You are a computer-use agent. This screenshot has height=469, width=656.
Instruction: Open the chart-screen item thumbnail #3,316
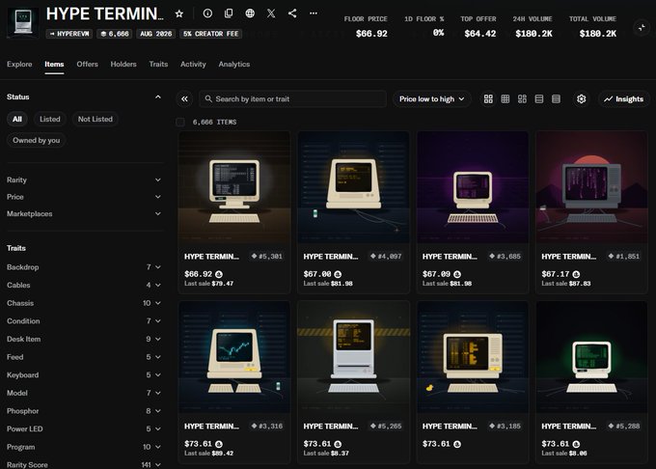[x=234, y=357]
